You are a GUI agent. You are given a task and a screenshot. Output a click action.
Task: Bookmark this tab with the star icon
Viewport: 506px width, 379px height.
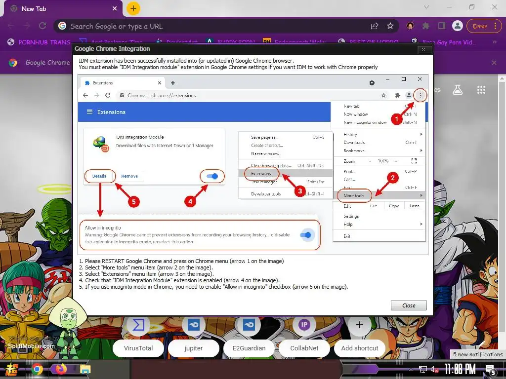tap(390, 26)
